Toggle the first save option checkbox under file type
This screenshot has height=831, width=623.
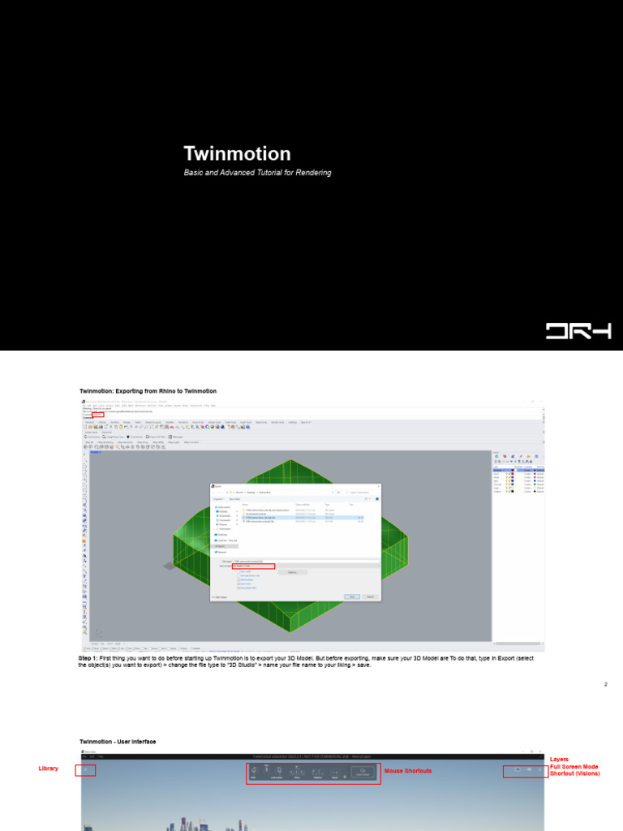click(238, 571)
